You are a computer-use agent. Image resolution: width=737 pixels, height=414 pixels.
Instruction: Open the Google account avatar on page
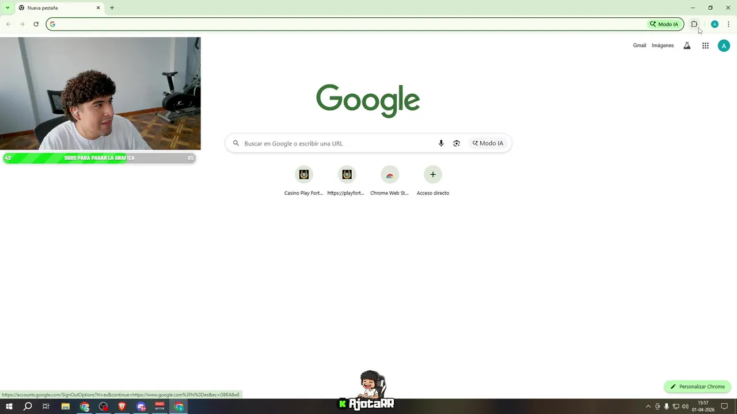724,45
